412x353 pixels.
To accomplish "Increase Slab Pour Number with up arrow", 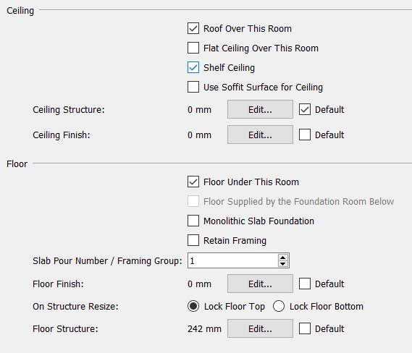I will [283, 258].
